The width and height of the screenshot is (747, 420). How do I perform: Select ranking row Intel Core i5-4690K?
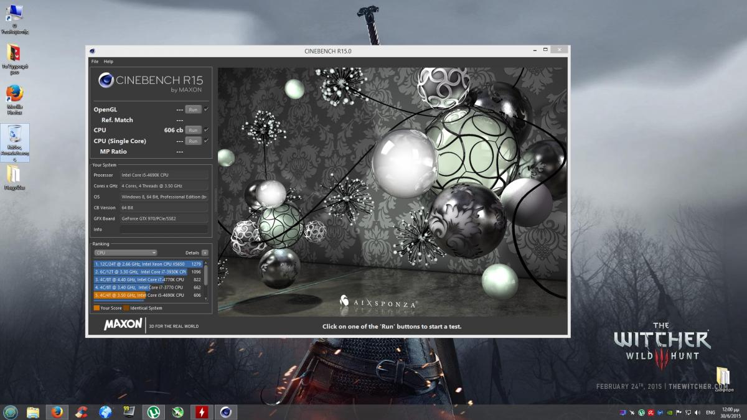click(x=148, y=295)
